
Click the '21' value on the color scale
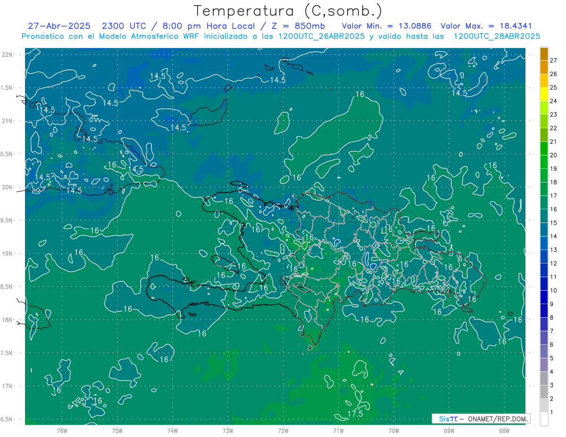(554, 141)
